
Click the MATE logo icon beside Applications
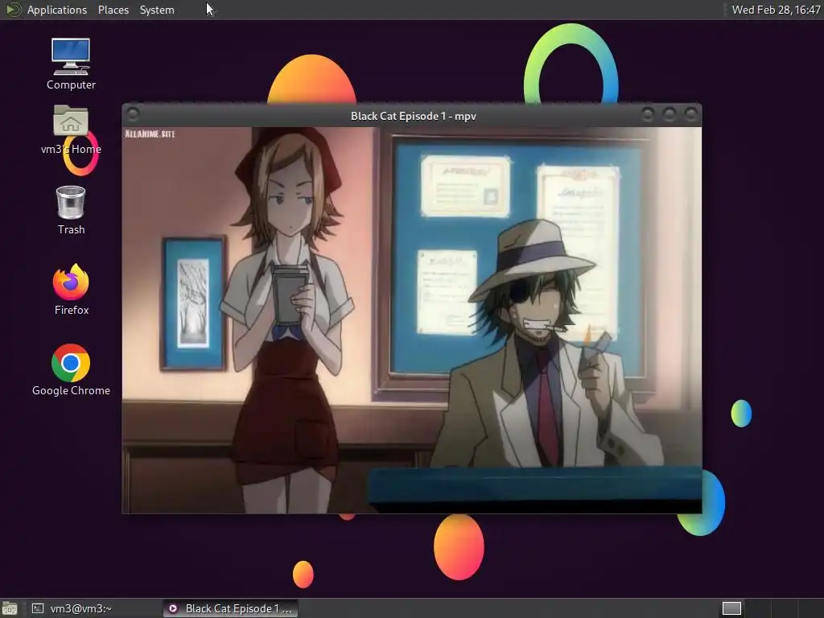pyautogui.click(x=13, y=10)
